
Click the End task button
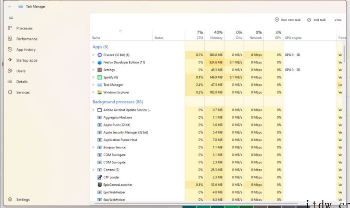pos(317,20)
